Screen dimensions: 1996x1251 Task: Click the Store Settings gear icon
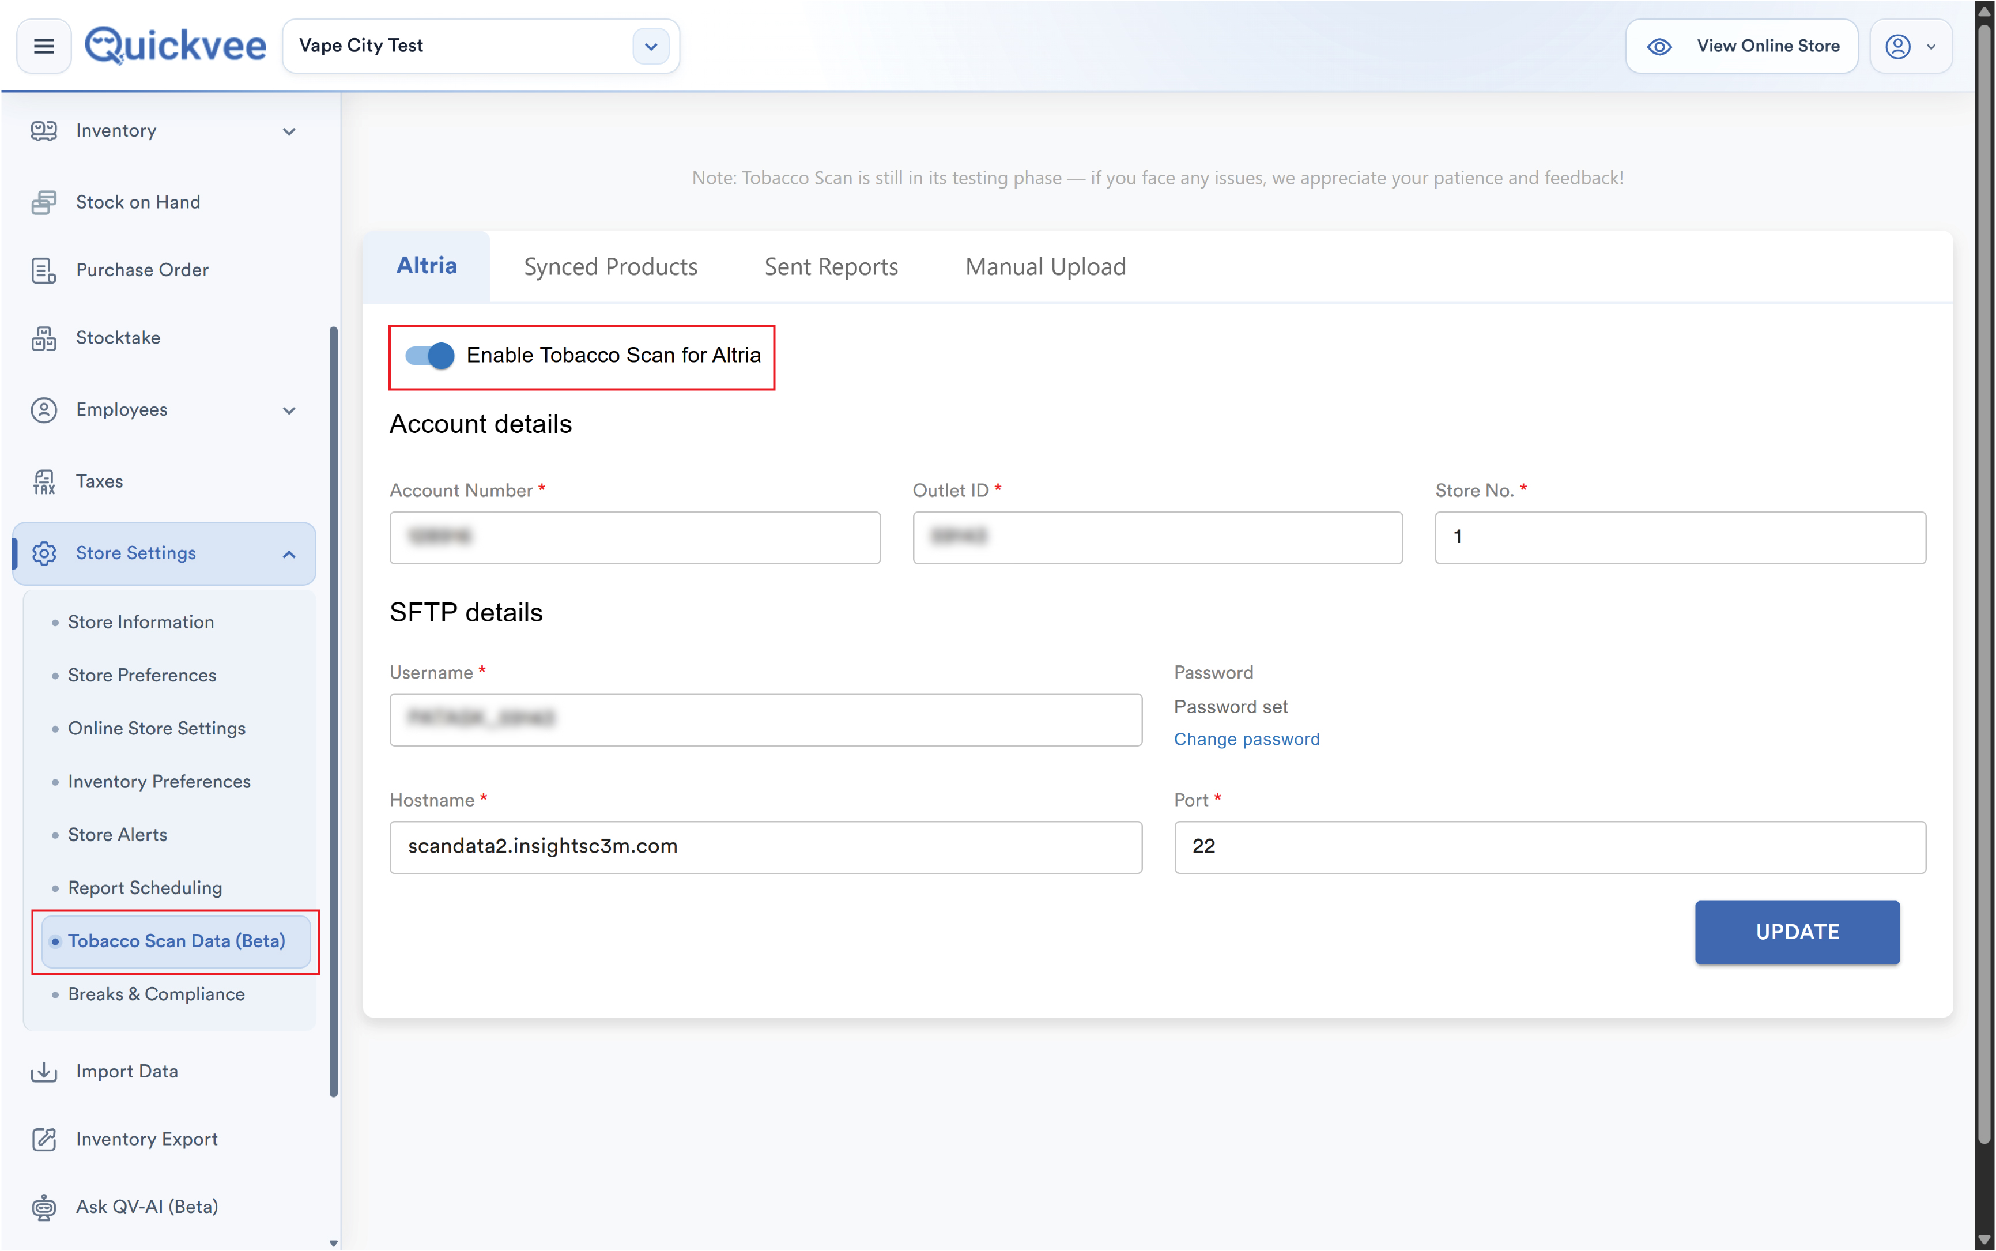pos(44,553)
